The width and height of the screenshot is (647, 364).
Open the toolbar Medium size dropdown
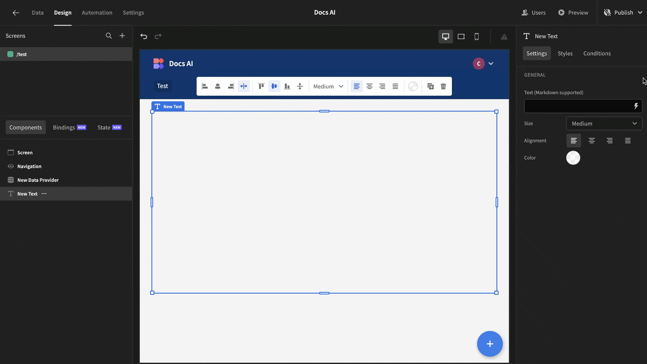(328, 86)
